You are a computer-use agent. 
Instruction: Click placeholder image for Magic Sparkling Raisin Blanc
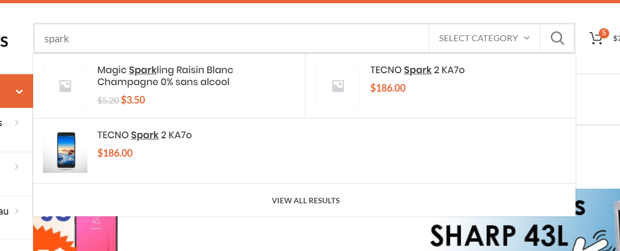pos(65,86)
